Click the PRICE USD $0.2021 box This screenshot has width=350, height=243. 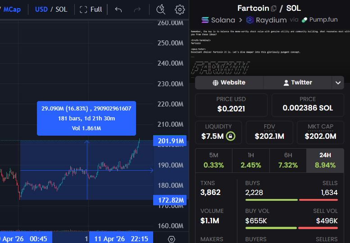(x=231, y=105)
